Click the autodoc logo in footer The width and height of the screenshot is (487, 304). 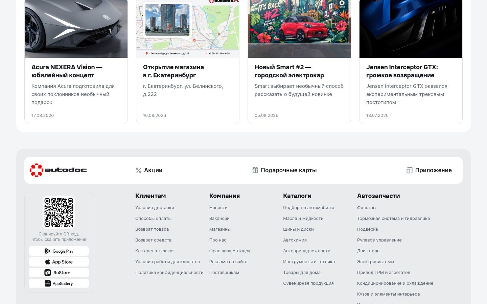[x=58, y=170]
